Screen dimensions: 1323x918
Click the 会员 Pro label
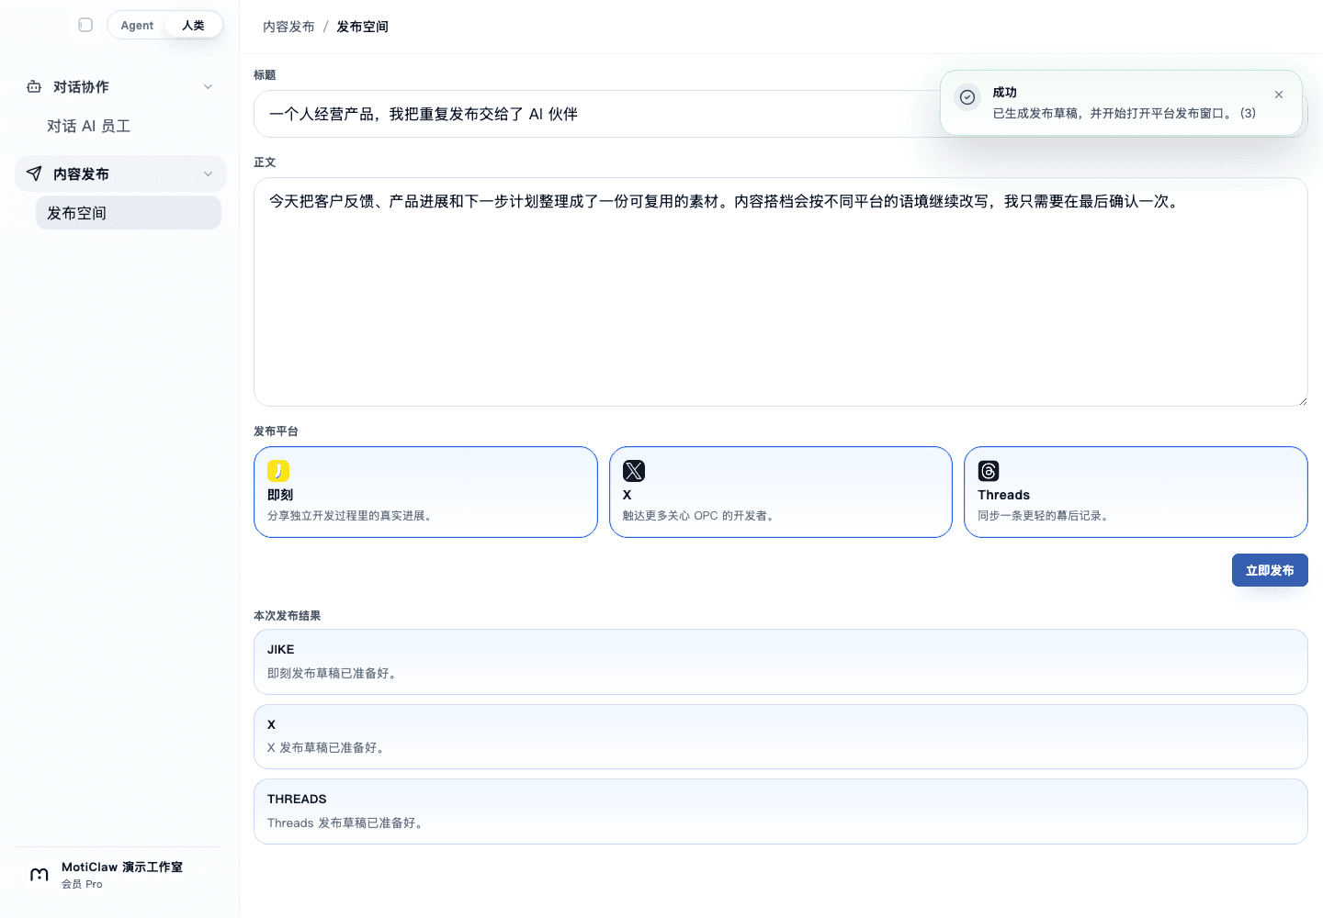82,884
